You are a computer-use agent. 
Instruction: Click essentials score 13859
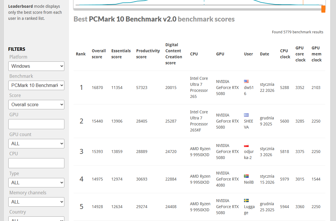pos(117,152)
